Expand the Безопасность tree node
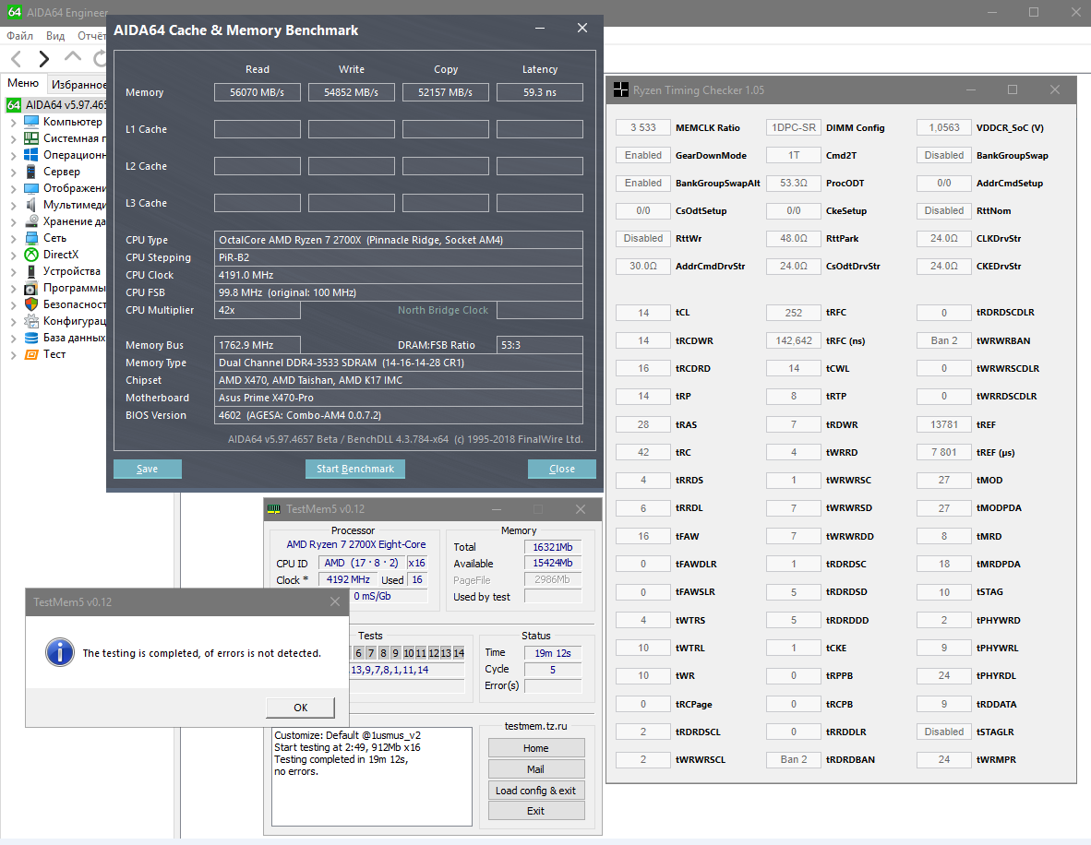 coord(13,305)
